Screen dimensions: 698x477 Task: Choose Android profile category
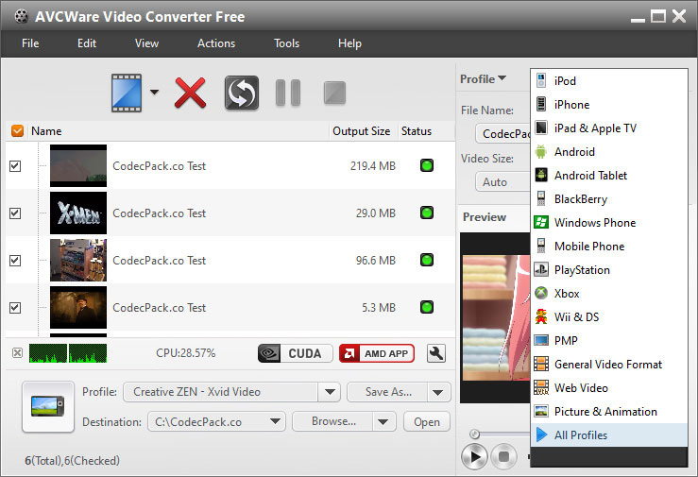pyautogui.click(x=609, y=152)
